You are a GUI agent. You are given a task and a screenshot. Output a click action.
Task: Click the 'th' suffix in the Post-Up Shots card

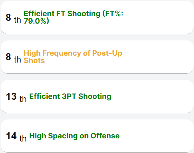click(18, 60)
